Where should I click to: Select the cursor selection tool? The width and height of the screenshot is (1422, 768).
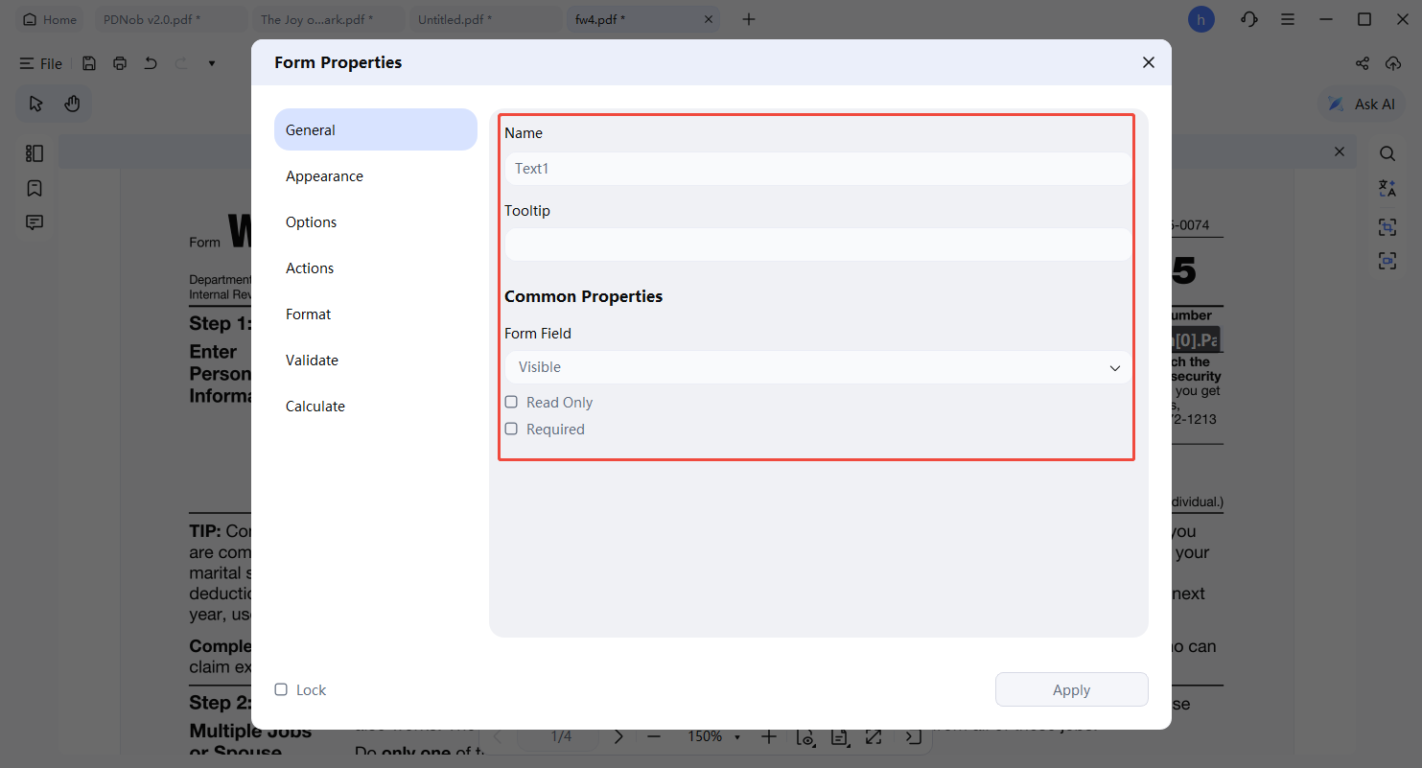coord(35,103)
